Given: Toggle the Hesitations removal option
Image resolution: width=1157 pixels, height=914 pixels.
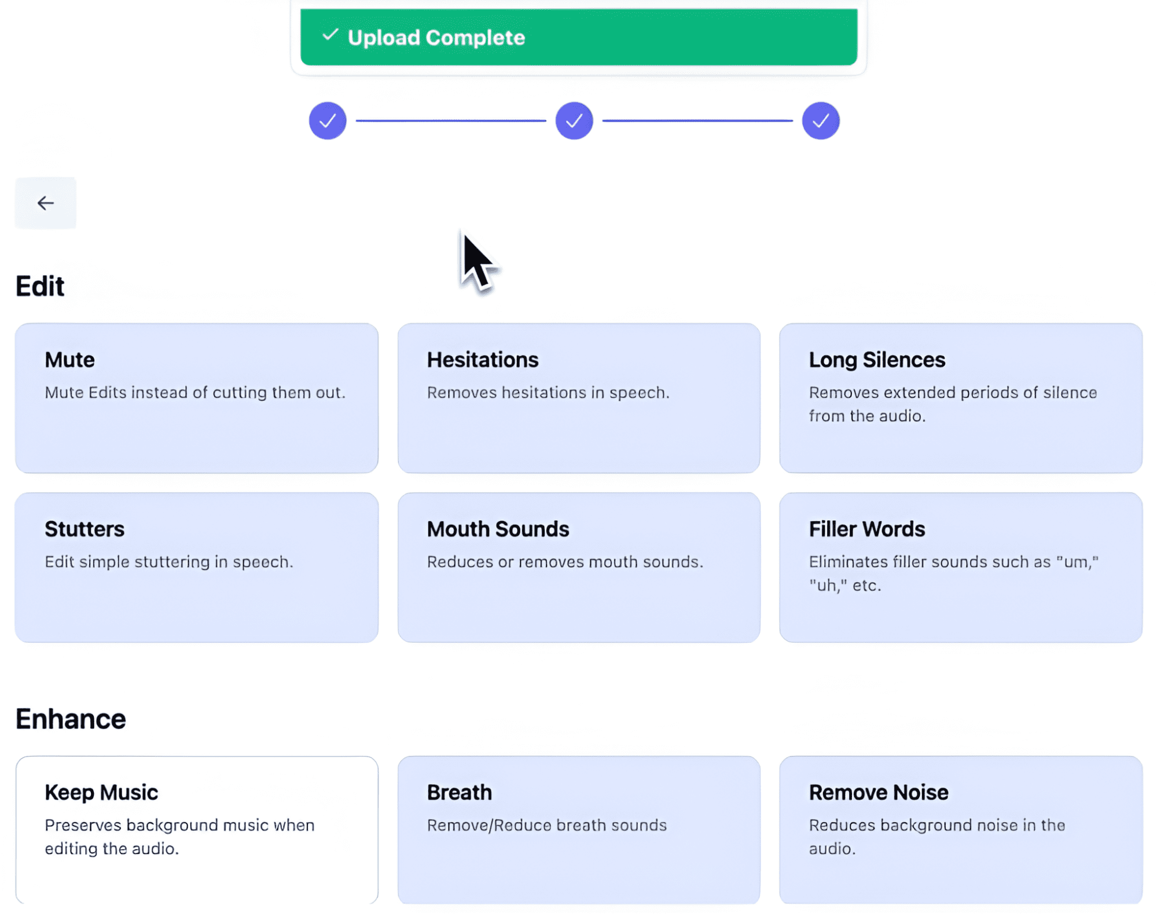Looking at the screenshot, I should pyautogui.click(x=578, y=398).
